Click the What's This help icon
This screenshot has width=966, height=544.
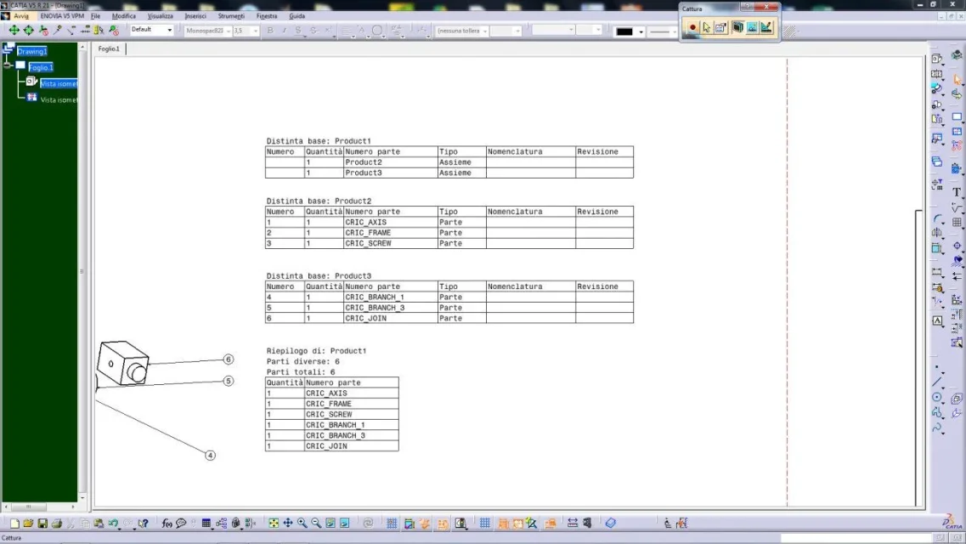pyautogui.click(x=143, y=523)
